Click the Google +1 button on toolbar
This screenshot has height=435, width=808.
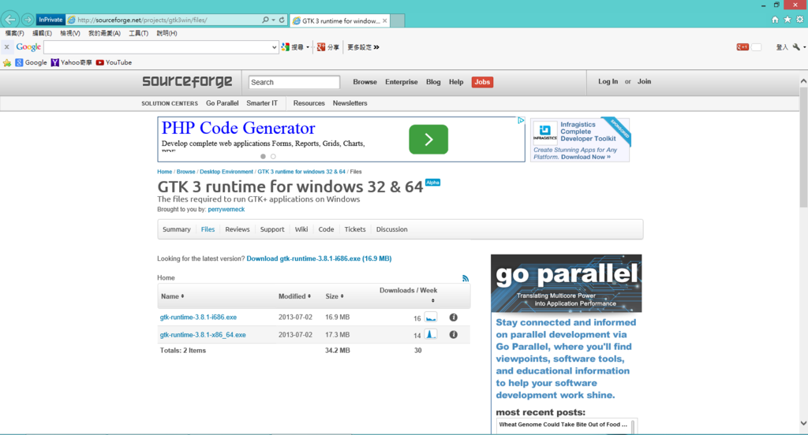coord(743,46)
